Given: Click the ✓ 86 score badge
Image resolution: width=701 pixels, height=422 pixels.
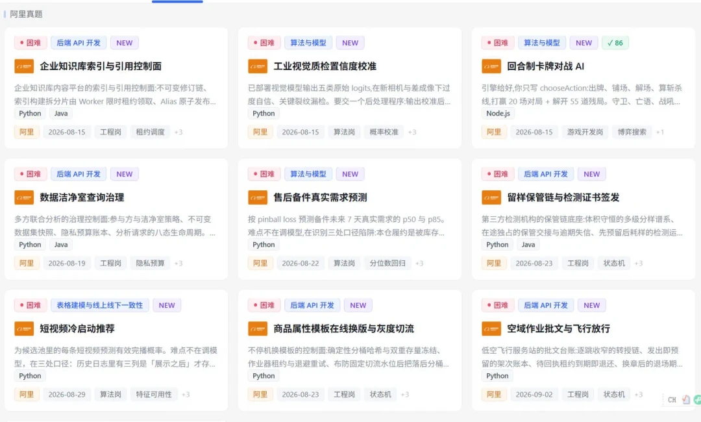Looking at the screenshot, I should [615, 43].
